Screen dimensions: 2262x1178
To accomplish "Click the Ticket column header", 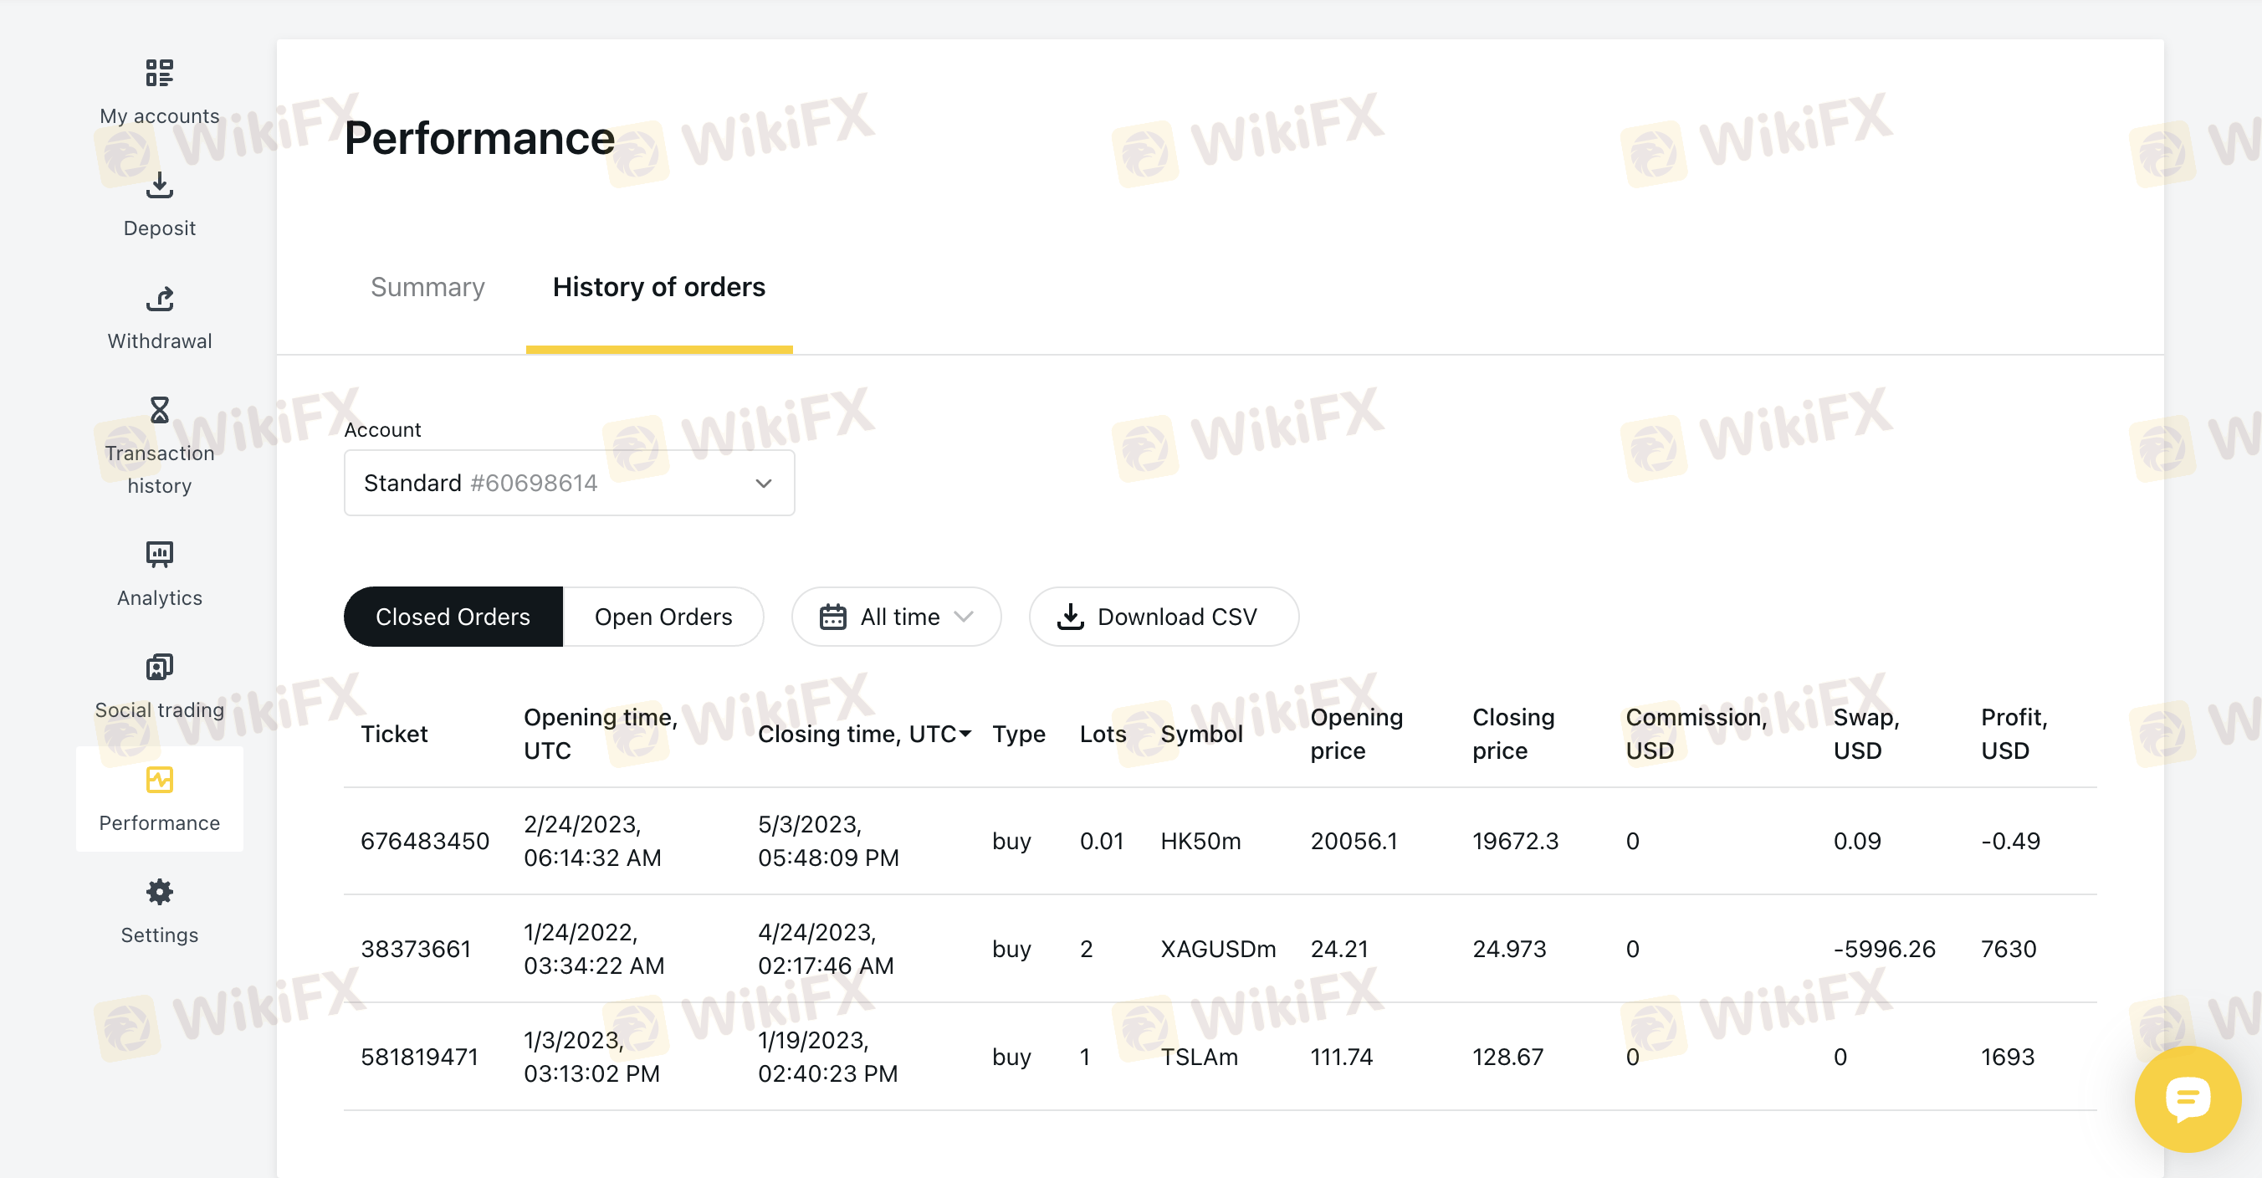I will coord(394,734).
